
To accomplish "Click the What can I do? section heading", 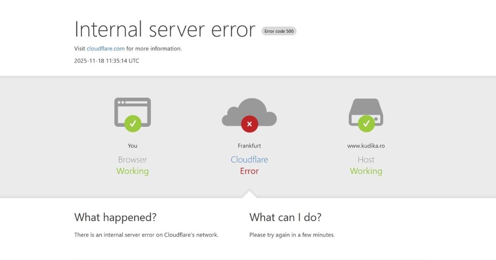I will (x=286, y=217).
